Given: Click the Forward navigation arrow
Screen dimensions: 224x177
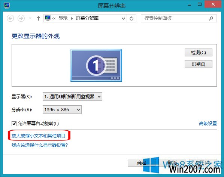Looking at the screenshot, I should click(21, 18).
